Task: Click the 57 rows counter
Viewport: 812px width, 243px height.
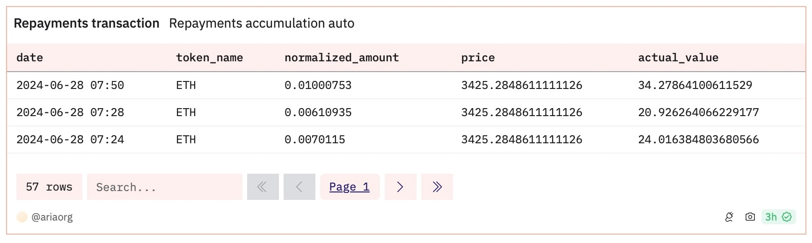Action: pyautogui.click(x=49, y=187)
